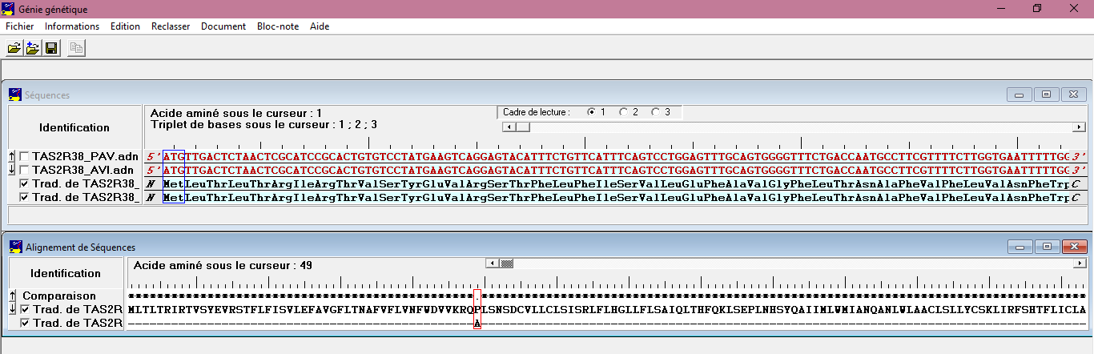Click the open file folder icon

(x=14, y=49)
